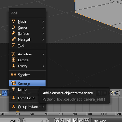Screen dimensions: 122x122
Task: Click the Surface icon
Action: click(x=13, y=33)
